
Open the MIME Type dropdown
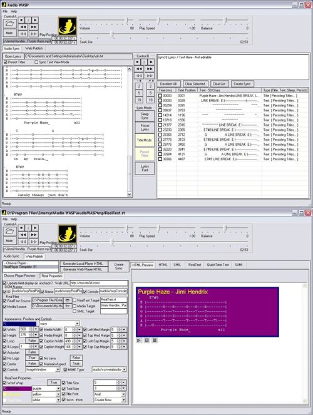(125, 369)
